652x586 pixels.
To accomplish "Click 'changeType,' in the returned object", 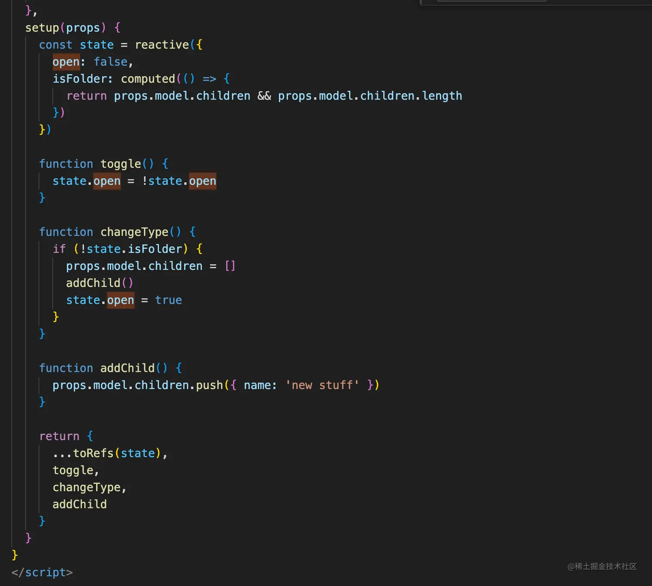I will coord(90,487).
